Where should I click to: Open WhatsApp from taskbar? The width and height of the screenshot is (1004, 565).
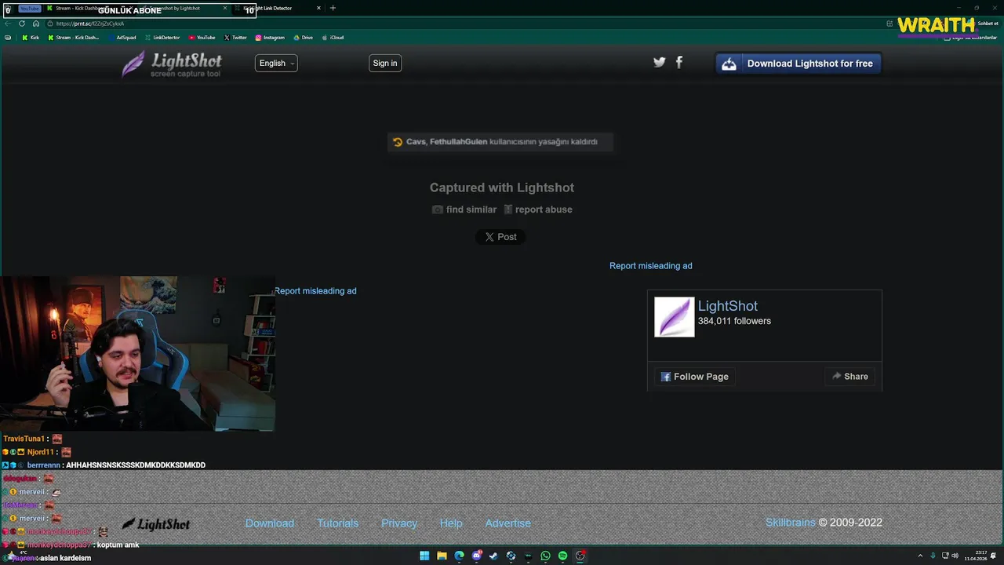coord(545,556)
